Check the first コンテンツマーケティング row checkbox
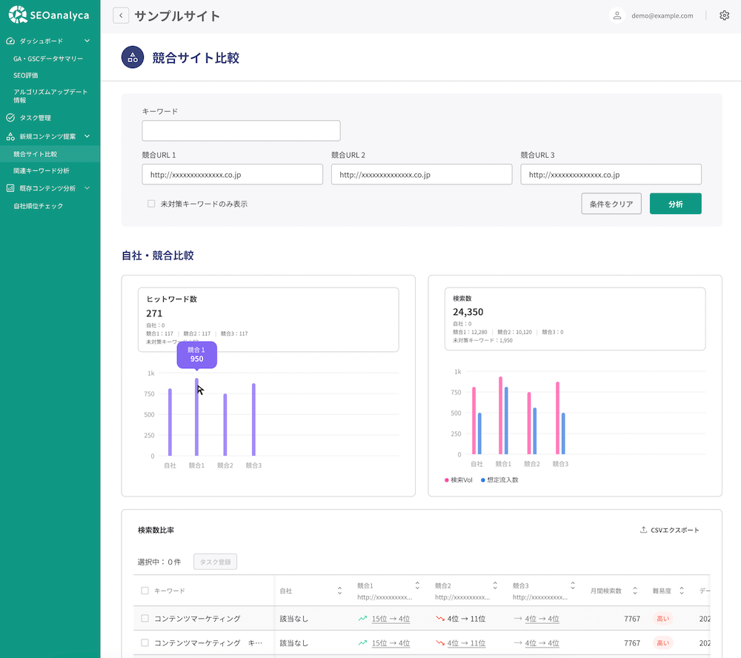The image size is (741, 658). tap(144, 619)
